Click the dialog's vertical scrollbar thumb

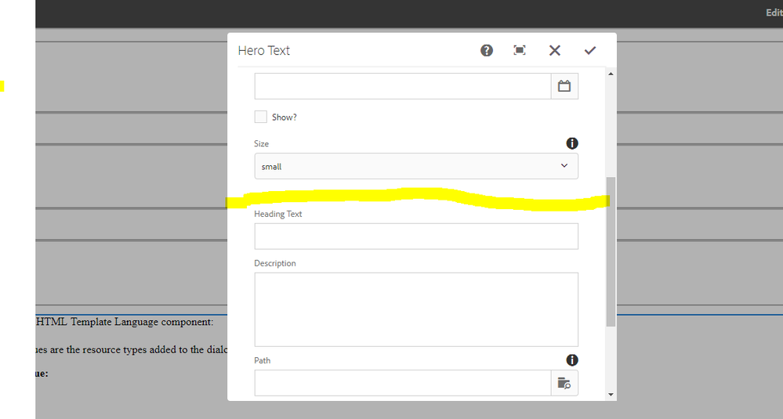[x=611, y=252]
